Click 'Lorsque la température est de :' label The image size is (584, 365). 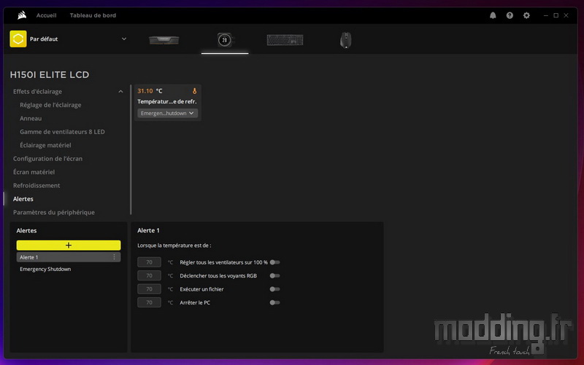(174, 246)
